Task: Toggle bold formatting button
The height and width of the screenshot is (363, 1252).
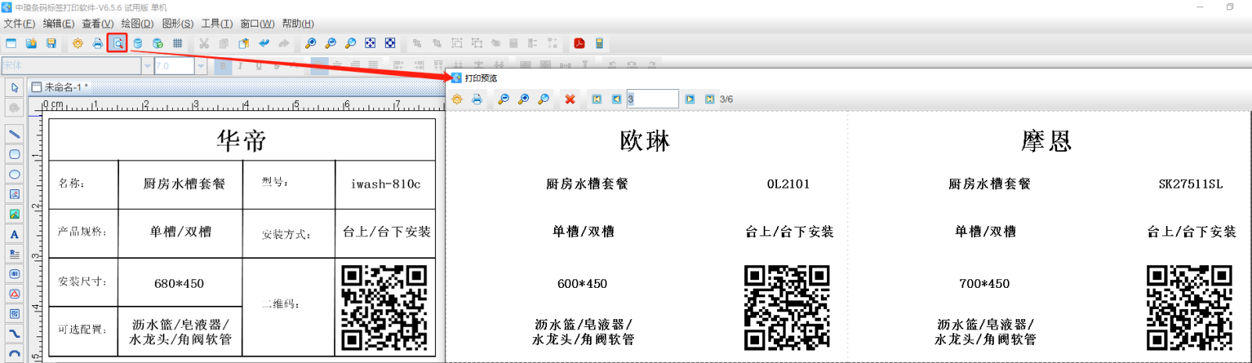Action: pos(223,66)
